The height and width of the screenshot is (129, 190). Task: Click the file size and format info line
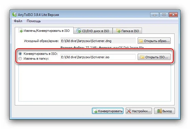102,47
